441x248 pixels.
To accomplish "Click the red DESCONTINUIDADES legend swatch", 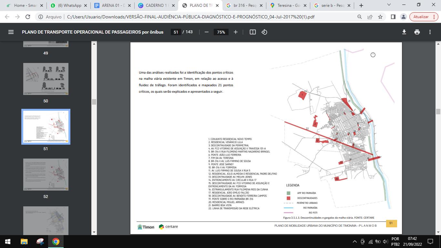I will (x=289, y=198).
